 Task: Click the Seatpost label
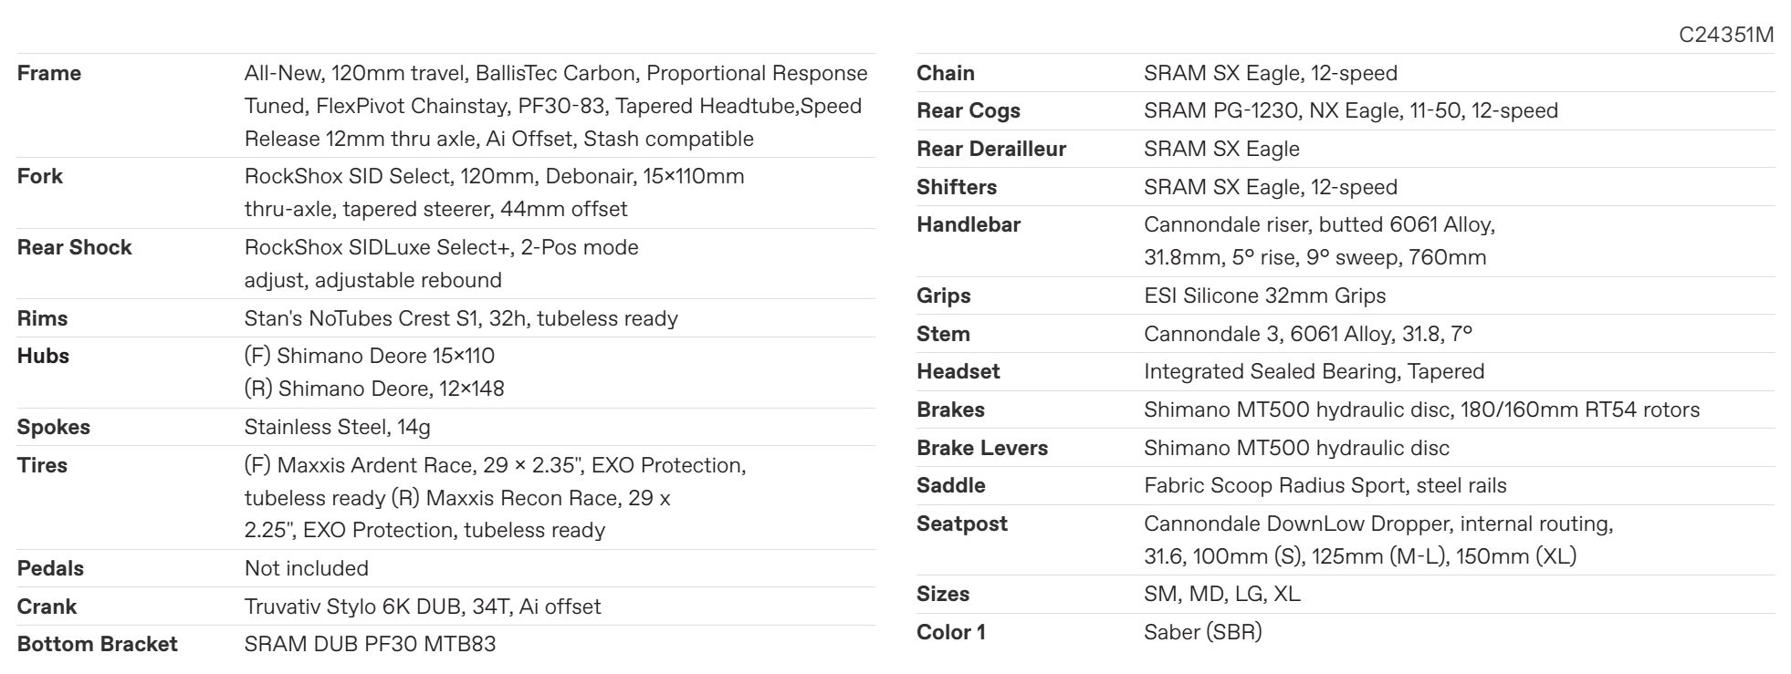click(x=962, y=524)
